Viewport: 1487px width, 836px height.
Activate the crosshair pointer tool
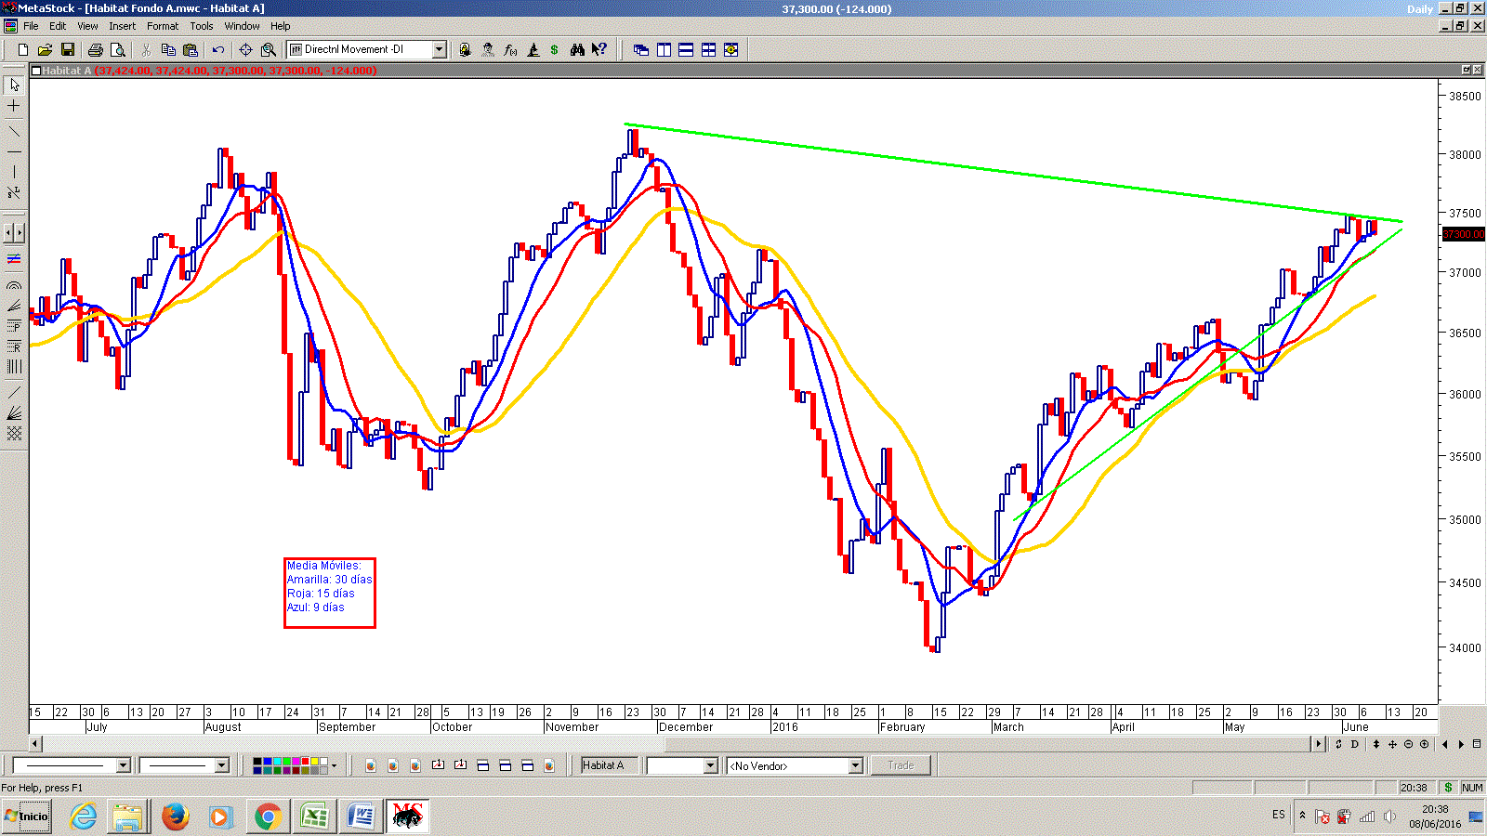point(14,106)
